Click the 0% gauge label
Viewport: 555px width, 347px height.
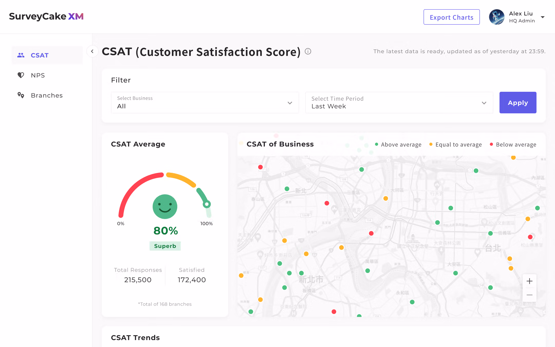(121, 224)
